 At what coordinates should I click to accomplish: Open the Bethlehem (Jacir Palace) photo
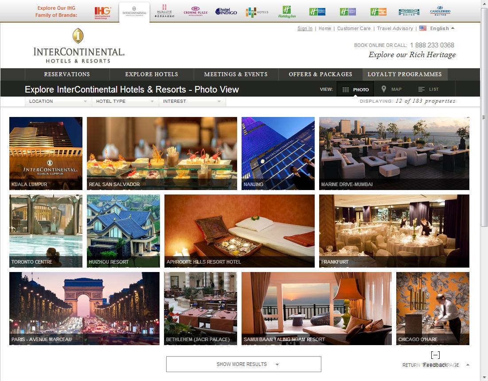click(x=200, y=308)
